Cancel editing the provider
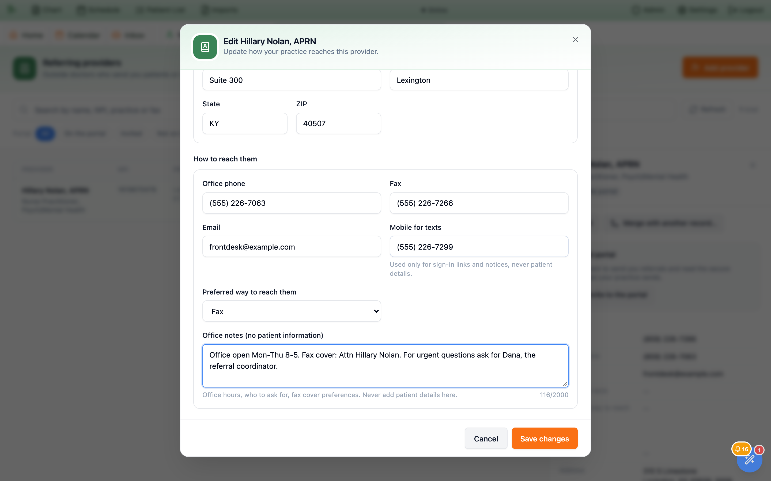This screenshot has width=771, height=481. (x=486, y=438)
